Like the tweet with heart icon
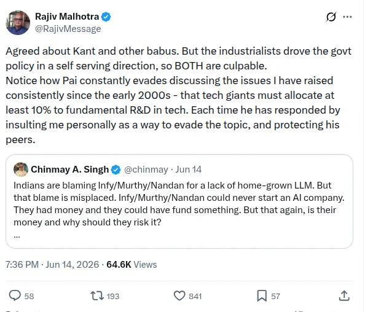This screenshot has width=365, height=312. 179,296
